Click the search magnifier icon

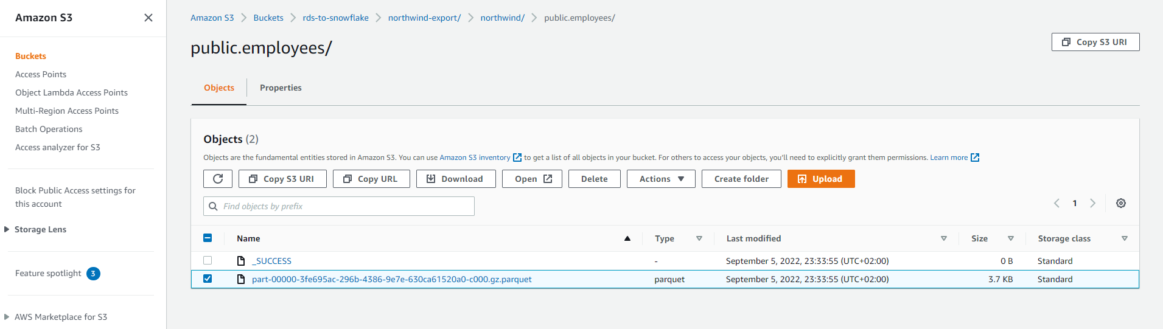click(x=213, y=206)
